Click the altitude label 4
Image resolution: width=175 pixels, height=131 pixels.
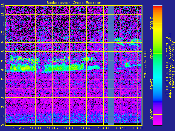tap(3, 88)
